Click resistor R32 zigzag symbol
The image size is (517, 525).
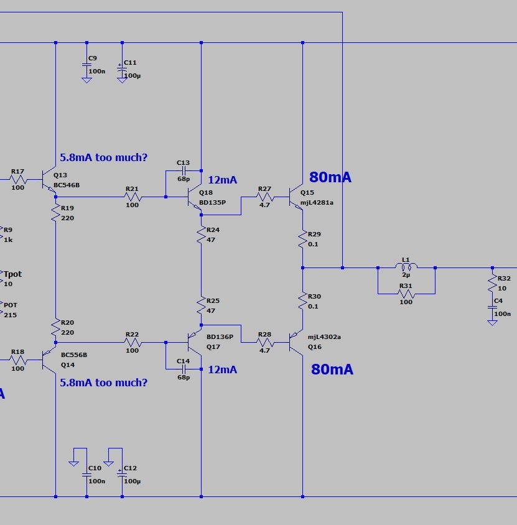coord(492,283)
